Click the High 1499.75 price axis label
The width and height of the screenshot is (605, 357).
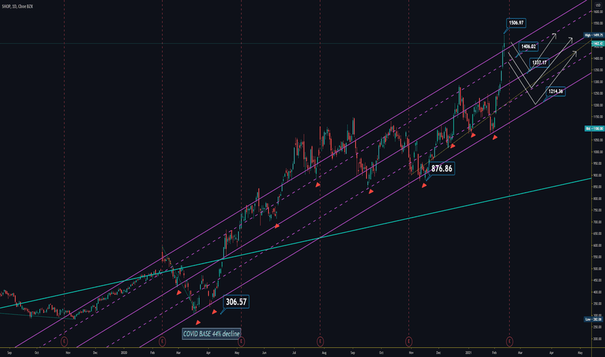(594, 35)
